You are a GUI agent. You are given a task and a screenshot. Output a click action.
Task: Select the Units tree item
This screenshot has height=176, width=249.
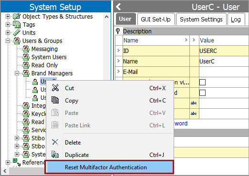(x=29, y=32)
